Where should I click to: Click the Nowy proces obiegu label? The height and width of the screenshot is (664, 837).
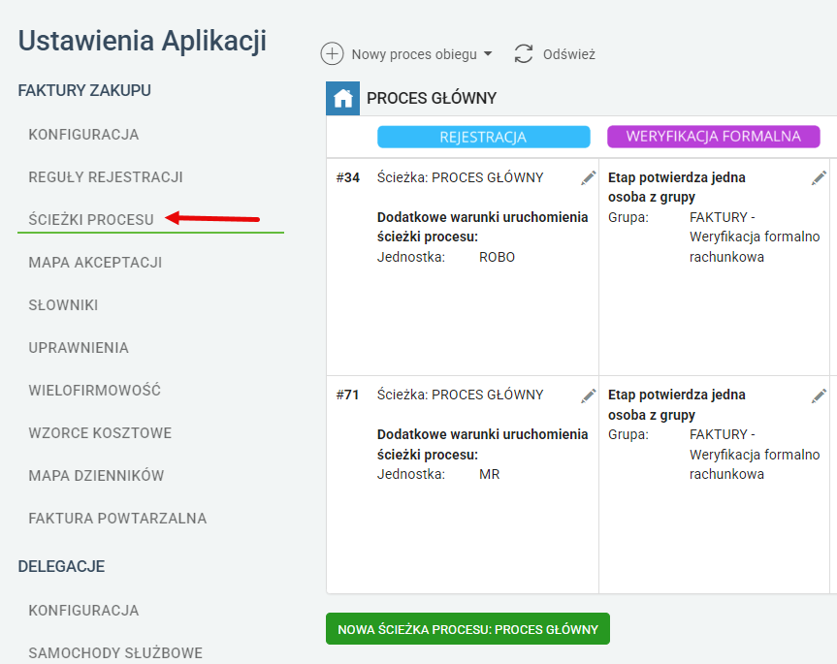pos(414,54)
